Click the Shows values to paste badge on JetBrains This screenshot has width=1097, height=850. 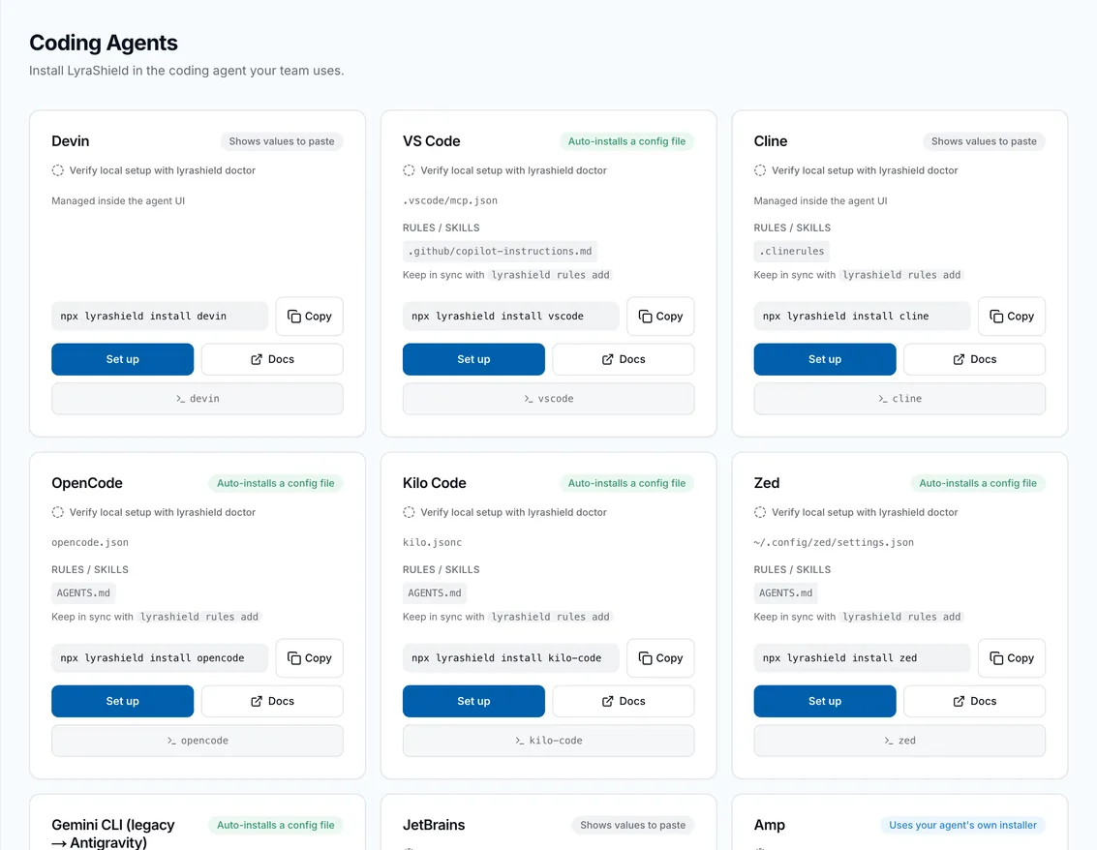tap(633, 826)
